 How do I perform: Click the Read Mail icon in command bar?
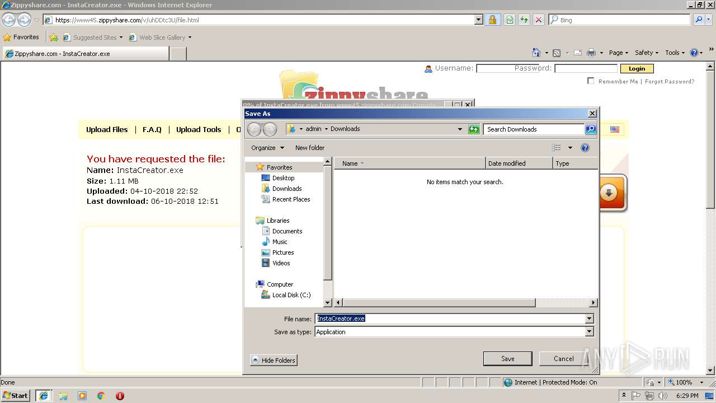pyautogui.click(x=578, y=53)
